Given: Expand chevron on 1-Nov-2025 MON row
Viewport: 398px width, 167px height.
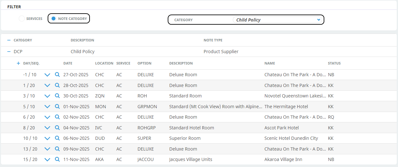Looking at the screenshot, I should tap(47, 107).
